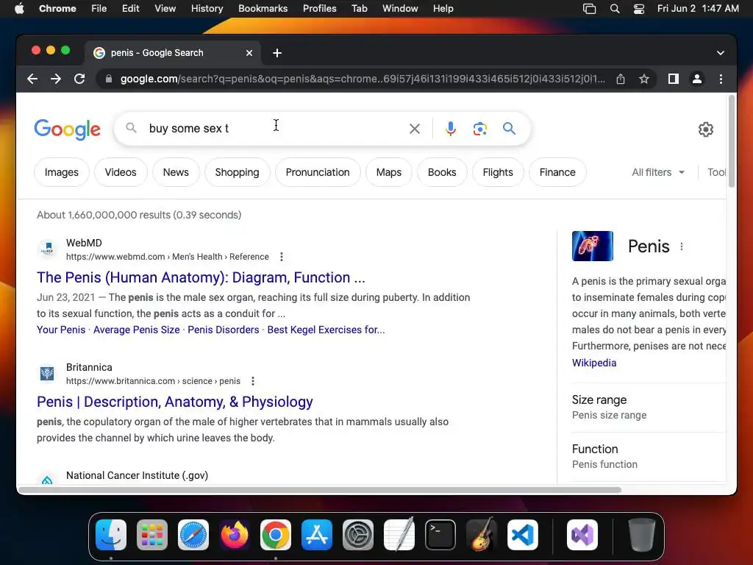Close the penis - Google Search tab
753x565 pixels.
249,53
